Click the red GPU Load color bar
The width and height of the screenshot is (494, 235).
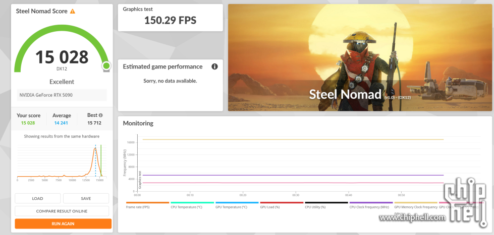[282, 203]
